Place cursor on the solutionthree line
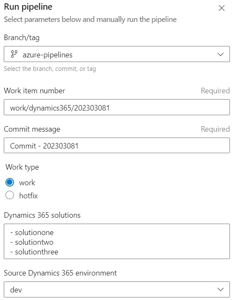This screenshot has height=300, width=232. pyautogui.click(x=34, y=252)
